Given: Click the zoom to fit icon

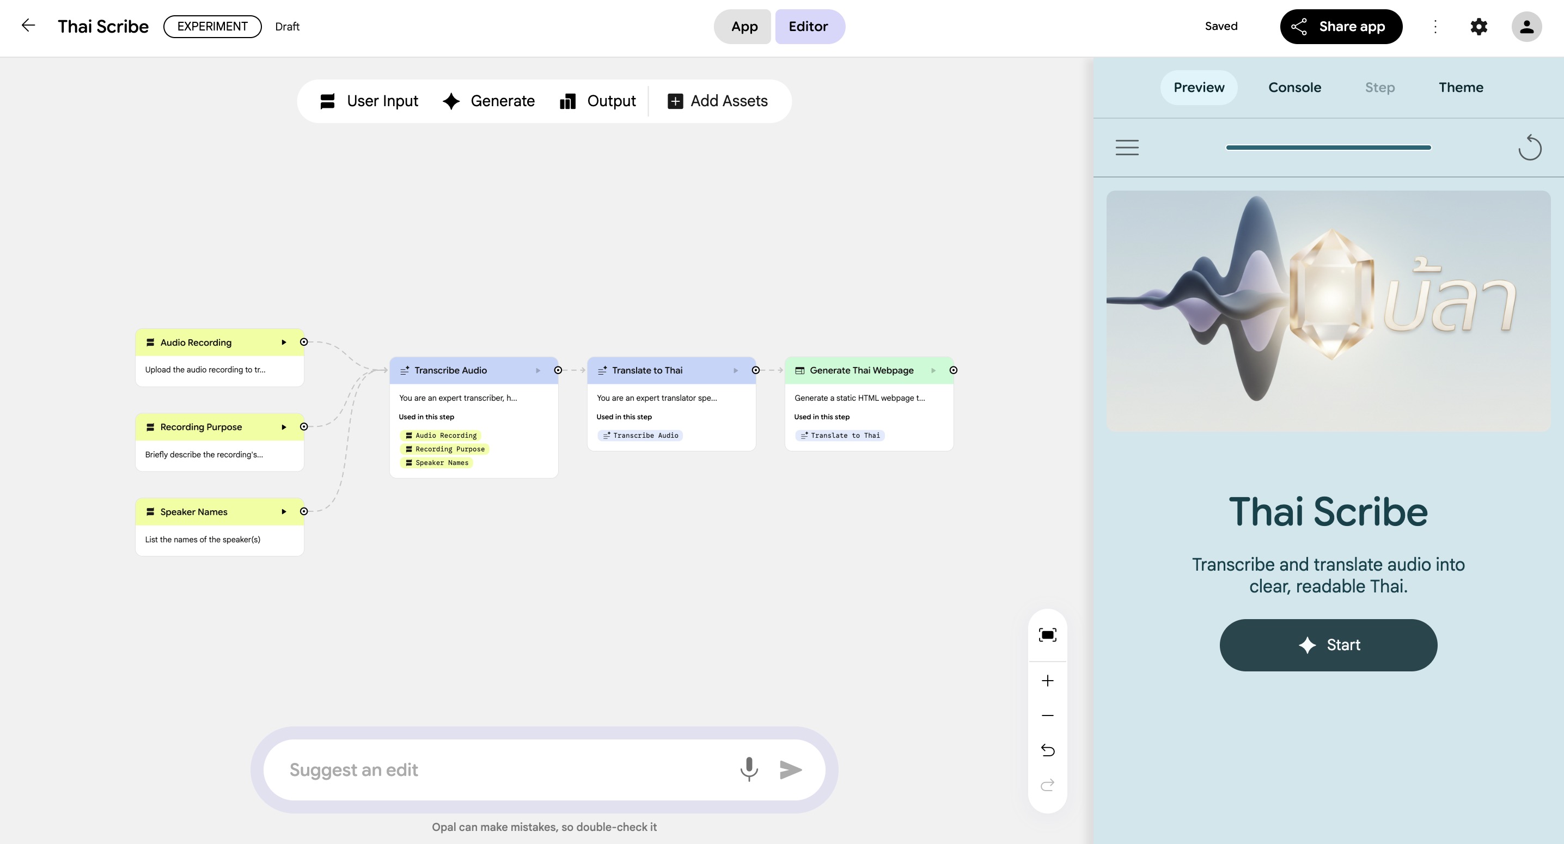Looking at the screenshot, I should (1047, 635).
